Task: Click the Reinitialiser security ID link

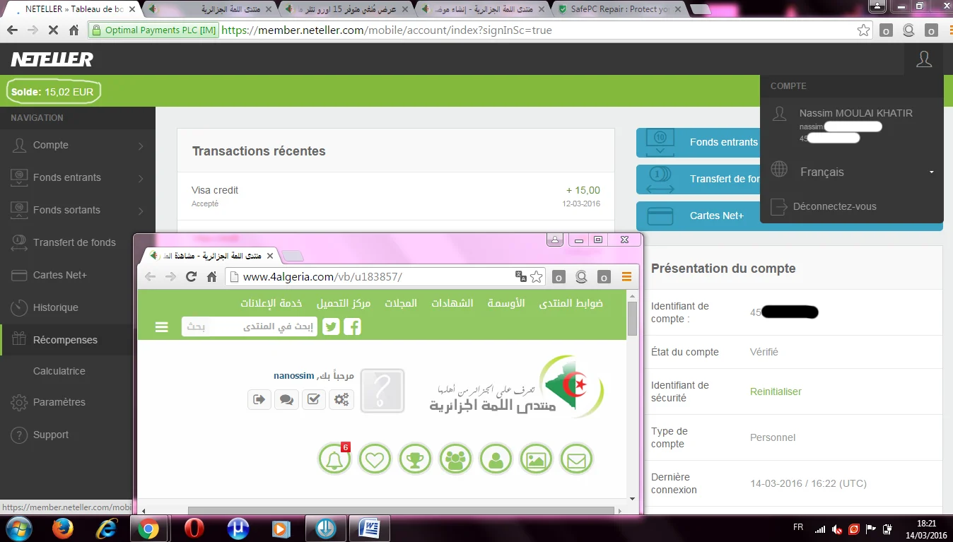Action: [776, 391]
